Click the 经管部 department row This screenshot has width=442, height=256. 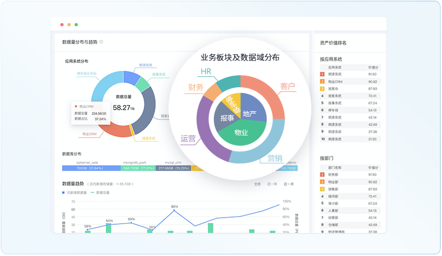pyautogui.click(x=350, y=218)
